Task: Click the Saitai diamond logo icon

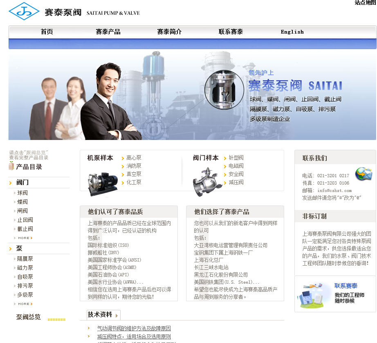Action: click(24, 11)
